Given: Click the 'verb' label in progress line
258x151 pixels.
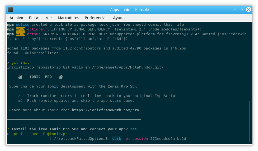Looking at the screenshot, I should click(117, 139).
